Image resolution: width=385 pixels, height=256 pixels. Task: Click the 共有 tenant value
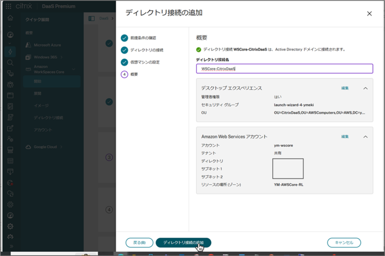click(x=278, y=153)
